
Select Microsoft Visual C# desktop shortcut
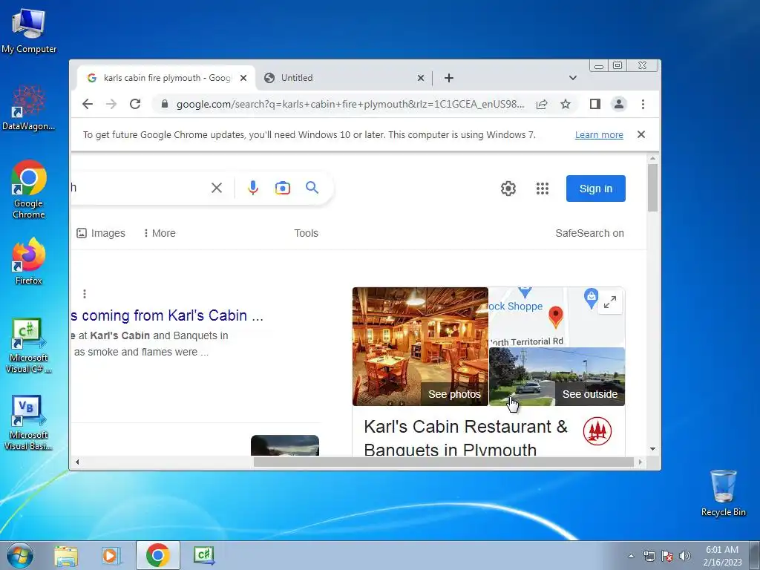[29, 345]
